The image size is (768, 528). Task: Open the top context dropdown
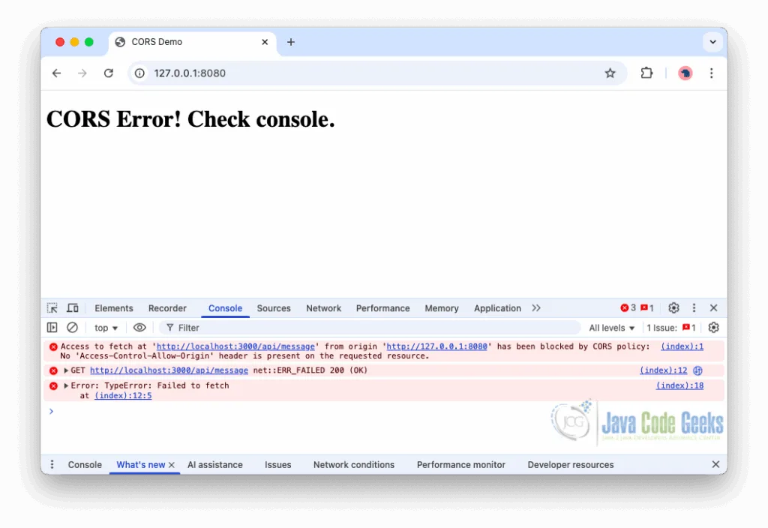coord(106,328)
